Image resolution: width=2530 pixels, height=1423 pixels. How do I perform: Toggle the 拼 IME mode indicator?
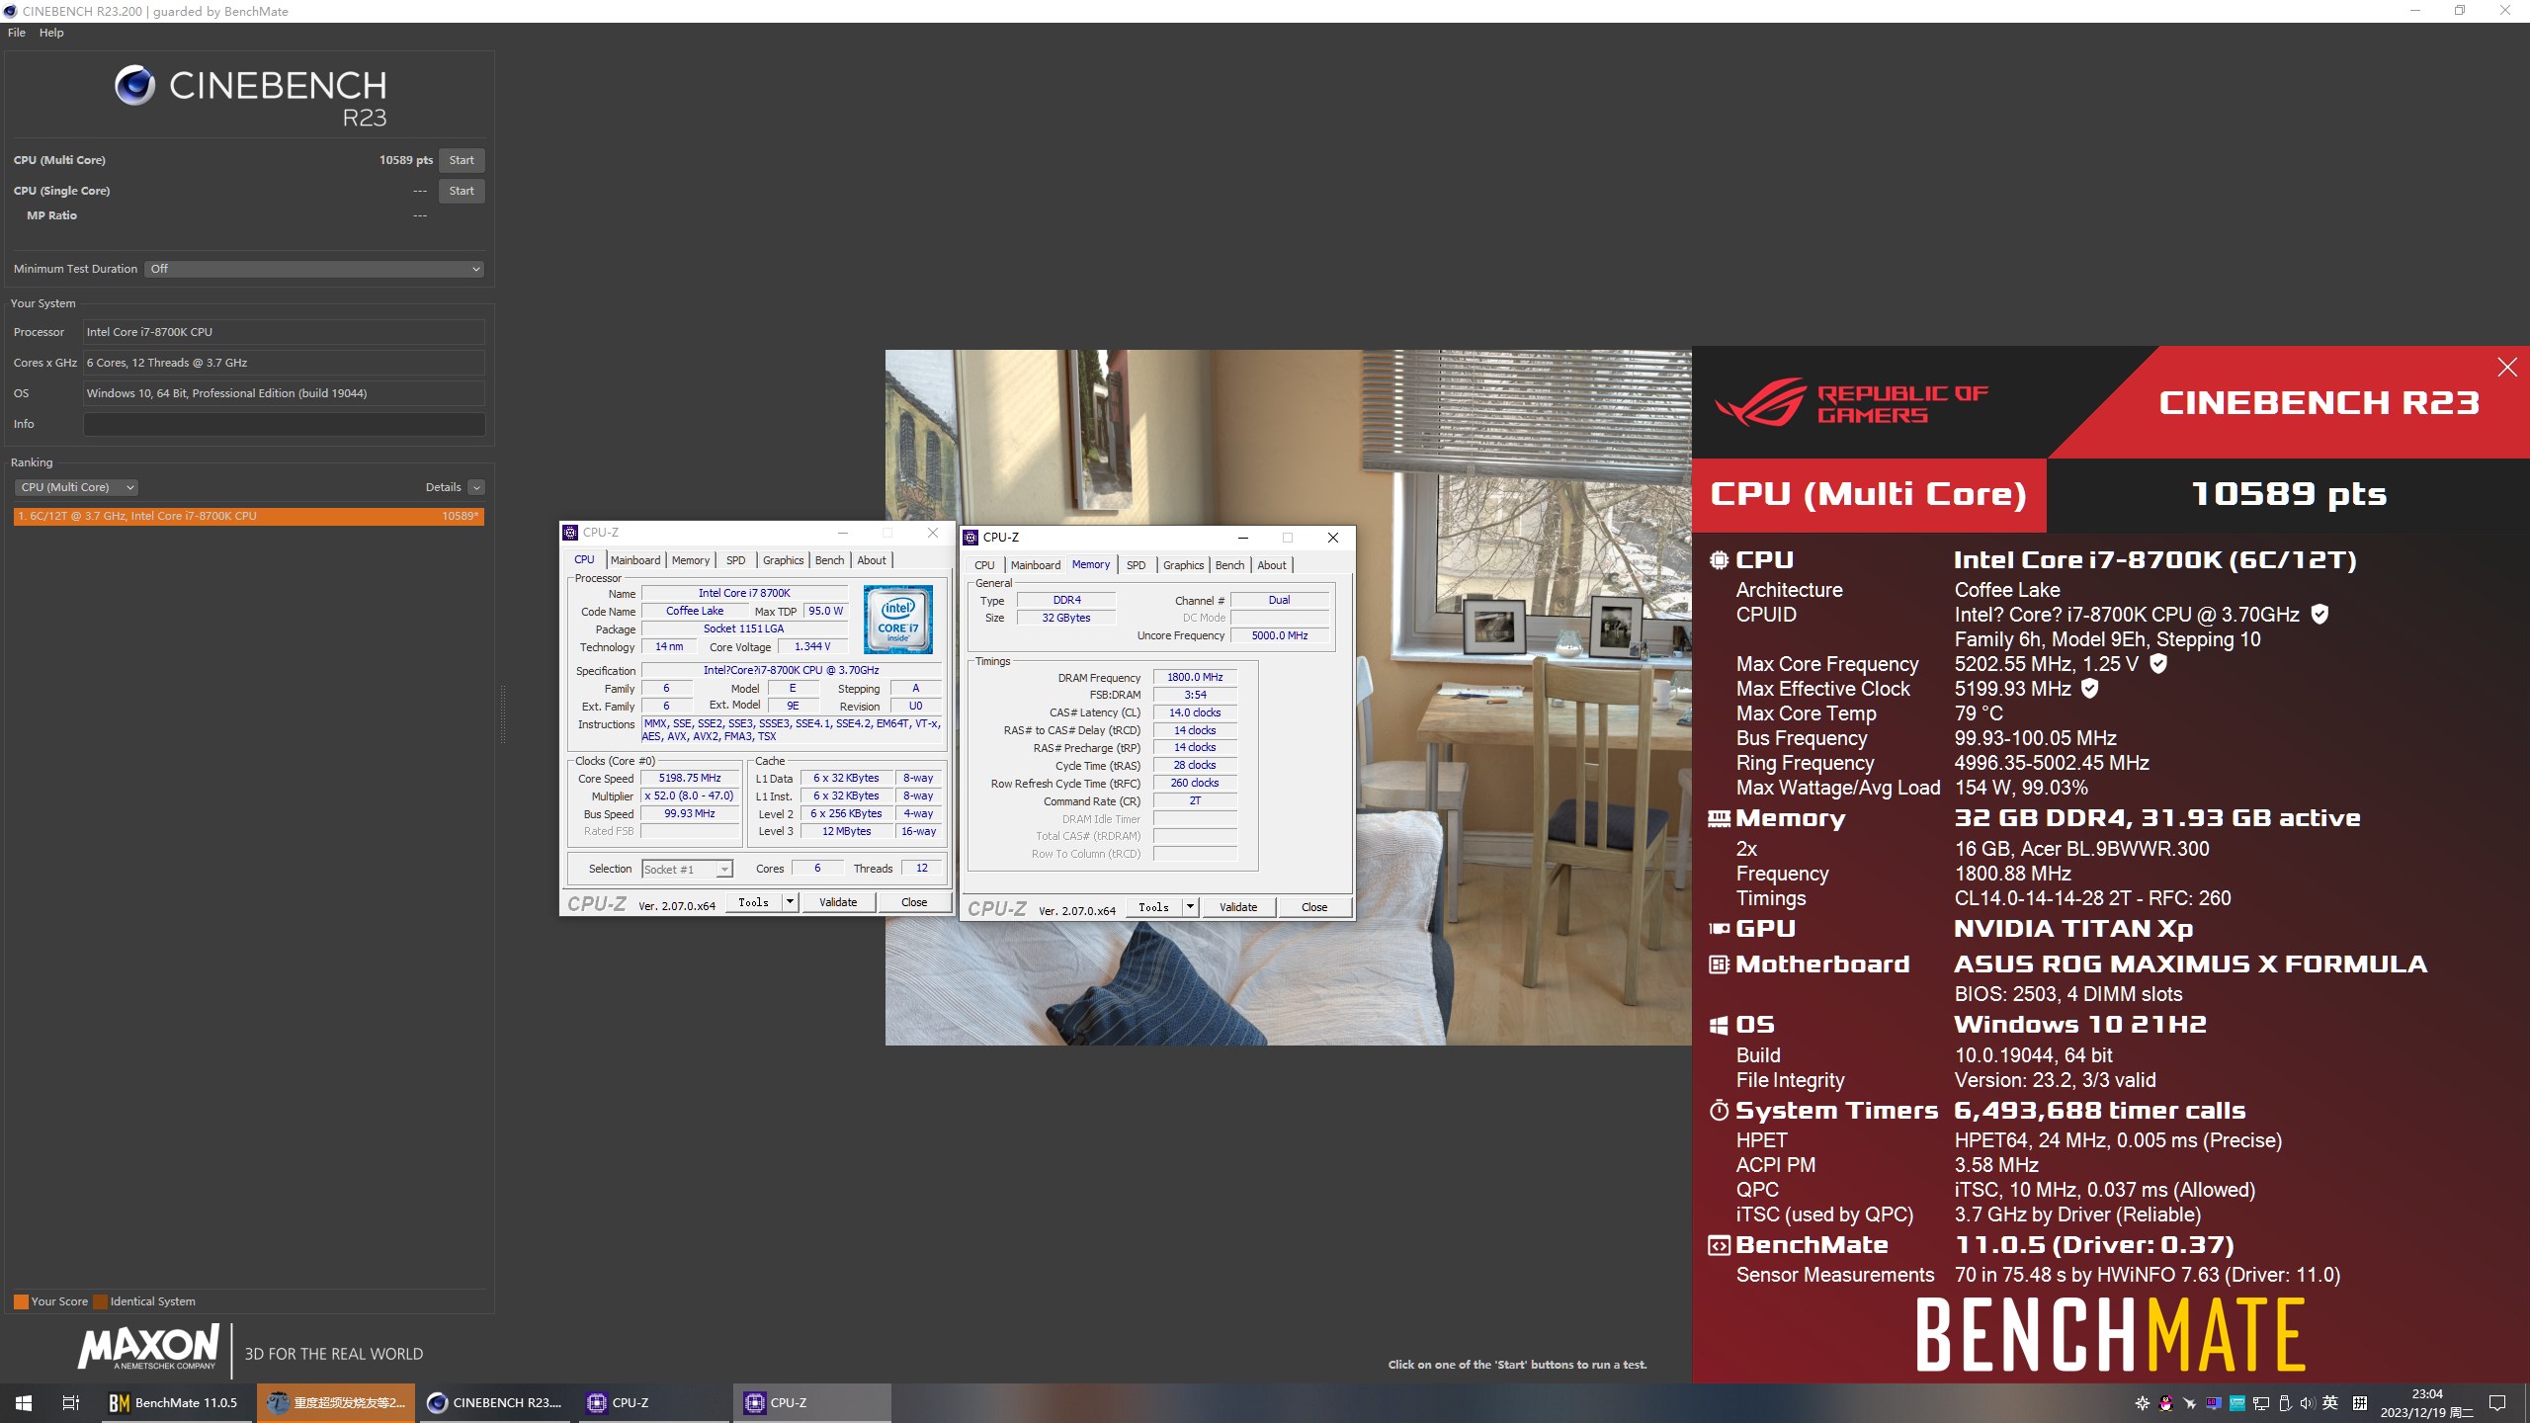coord(2360,1403)
